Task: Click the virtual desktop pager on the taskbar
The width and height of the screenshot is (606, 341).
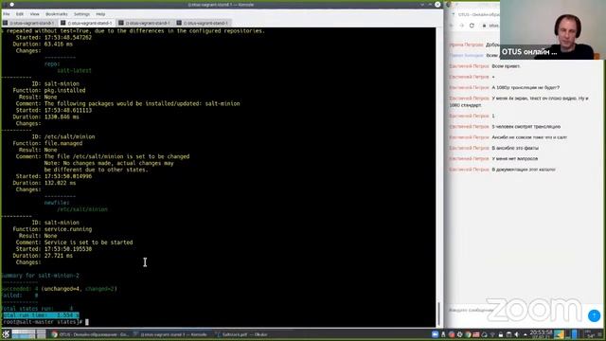Action: pos(28,334)
